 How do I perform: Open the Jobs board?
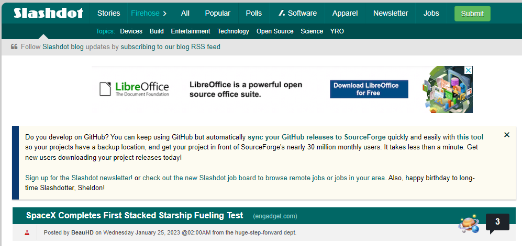tap(431, 13)
